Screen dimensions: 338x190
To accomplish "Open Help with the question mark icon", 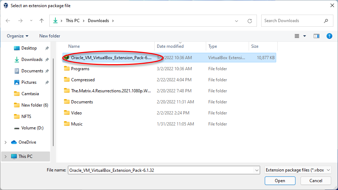I will pyautogui.click(x=329, y=36).
